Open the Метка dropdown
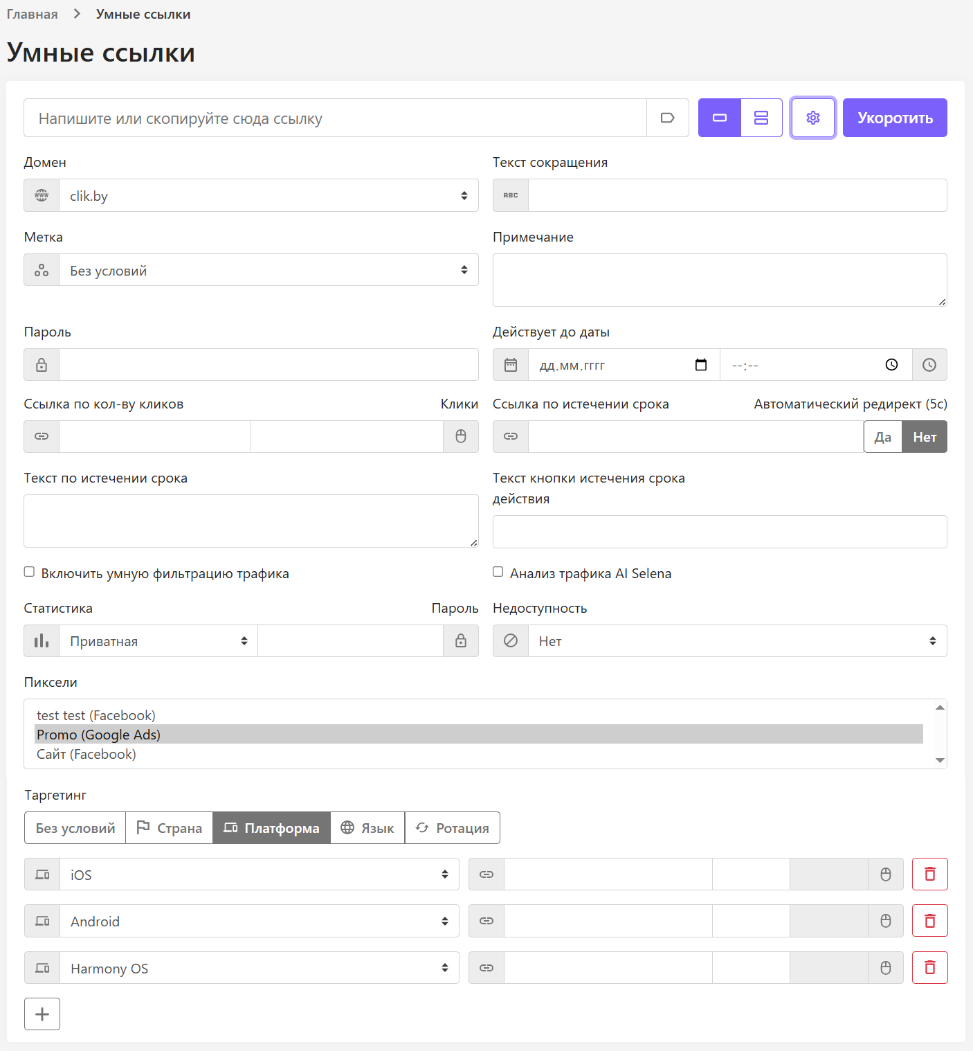The width and height of the screenshot is (973, 1051). pos(269,271)
